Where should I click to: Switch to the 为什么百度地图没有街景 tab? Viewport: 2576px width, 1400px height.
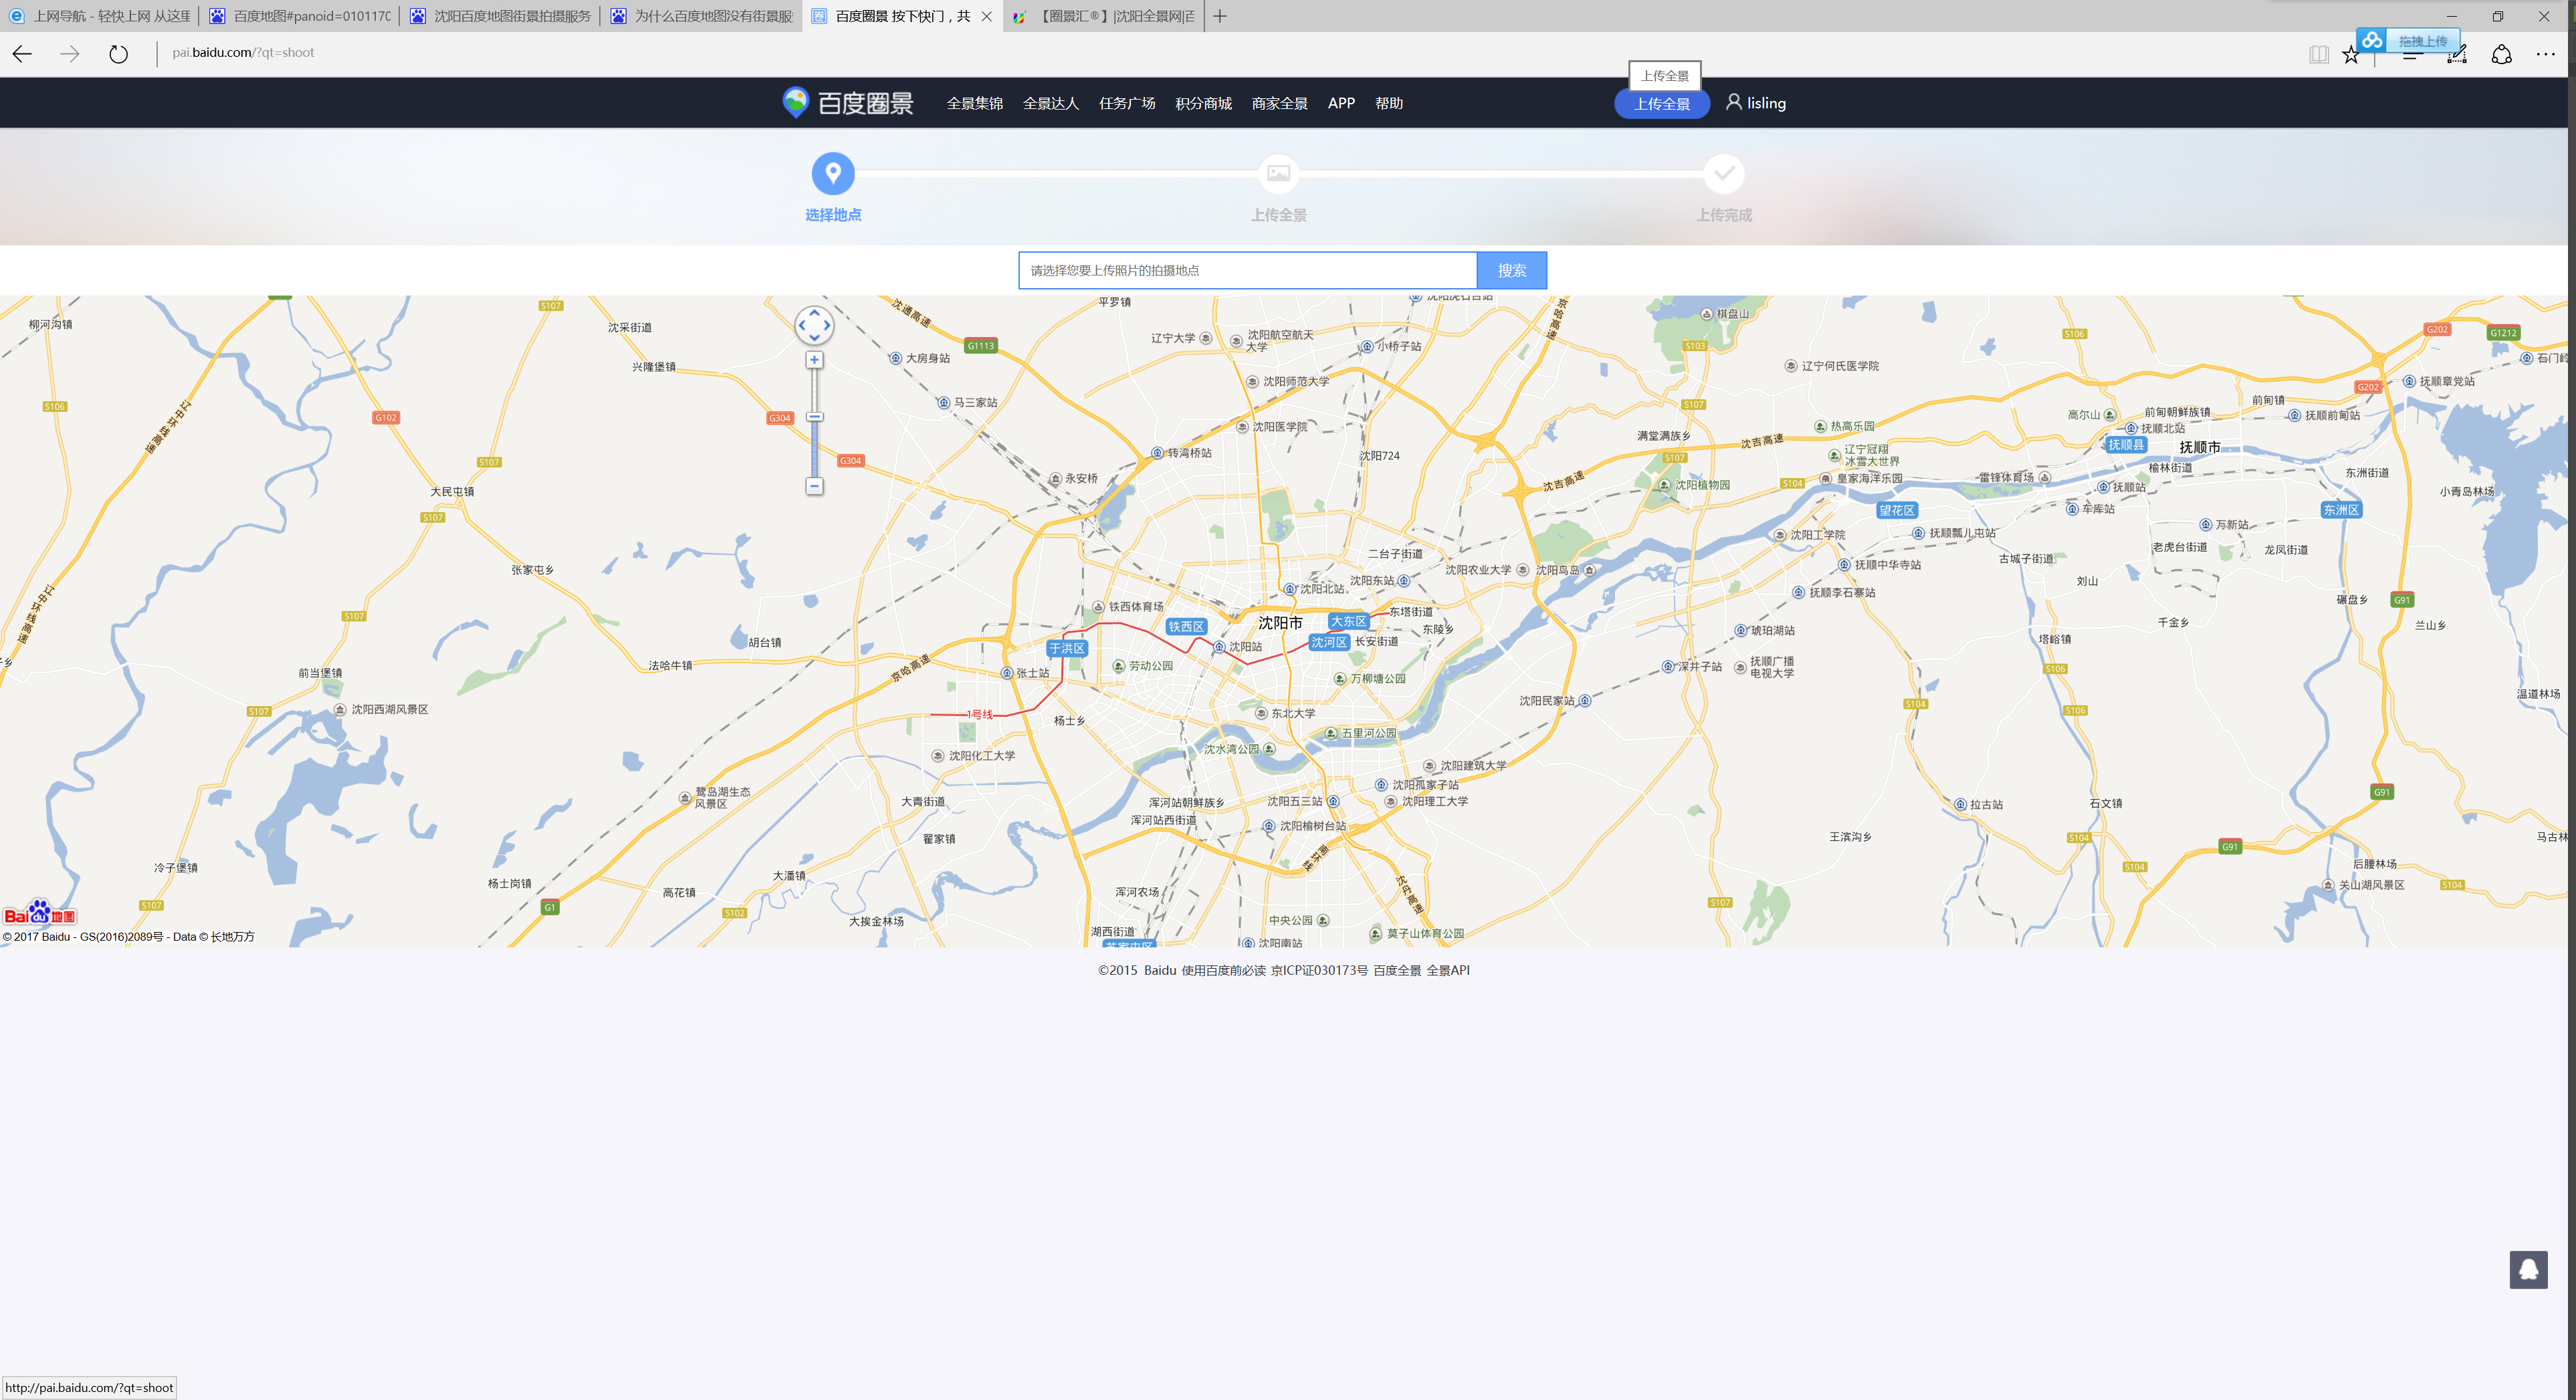point(702,16)
